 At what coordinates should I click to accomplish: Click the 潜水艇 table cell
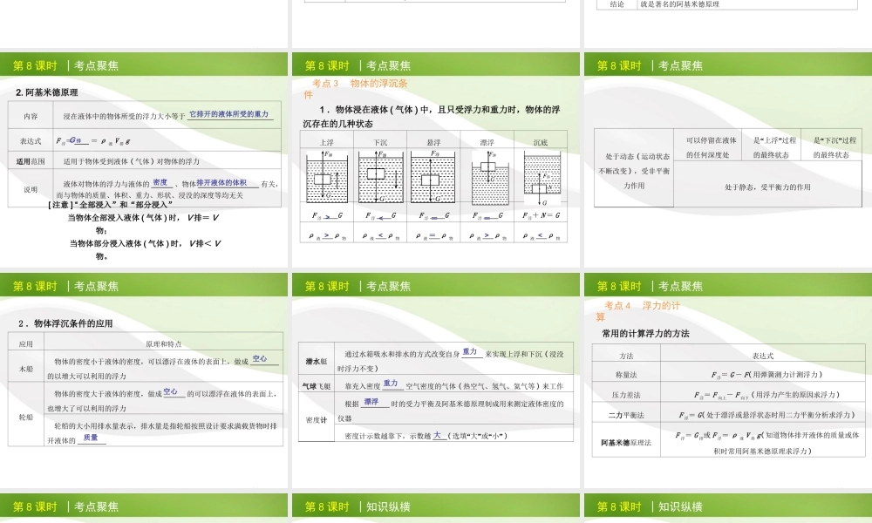(x=317, y=360)
